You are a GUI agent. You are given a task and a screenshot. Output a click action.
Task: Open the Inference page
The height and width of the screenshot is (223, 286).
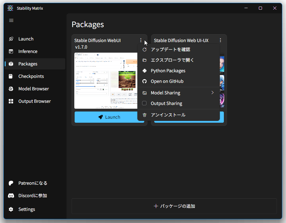pyautogui.click(x=35, y=51)
